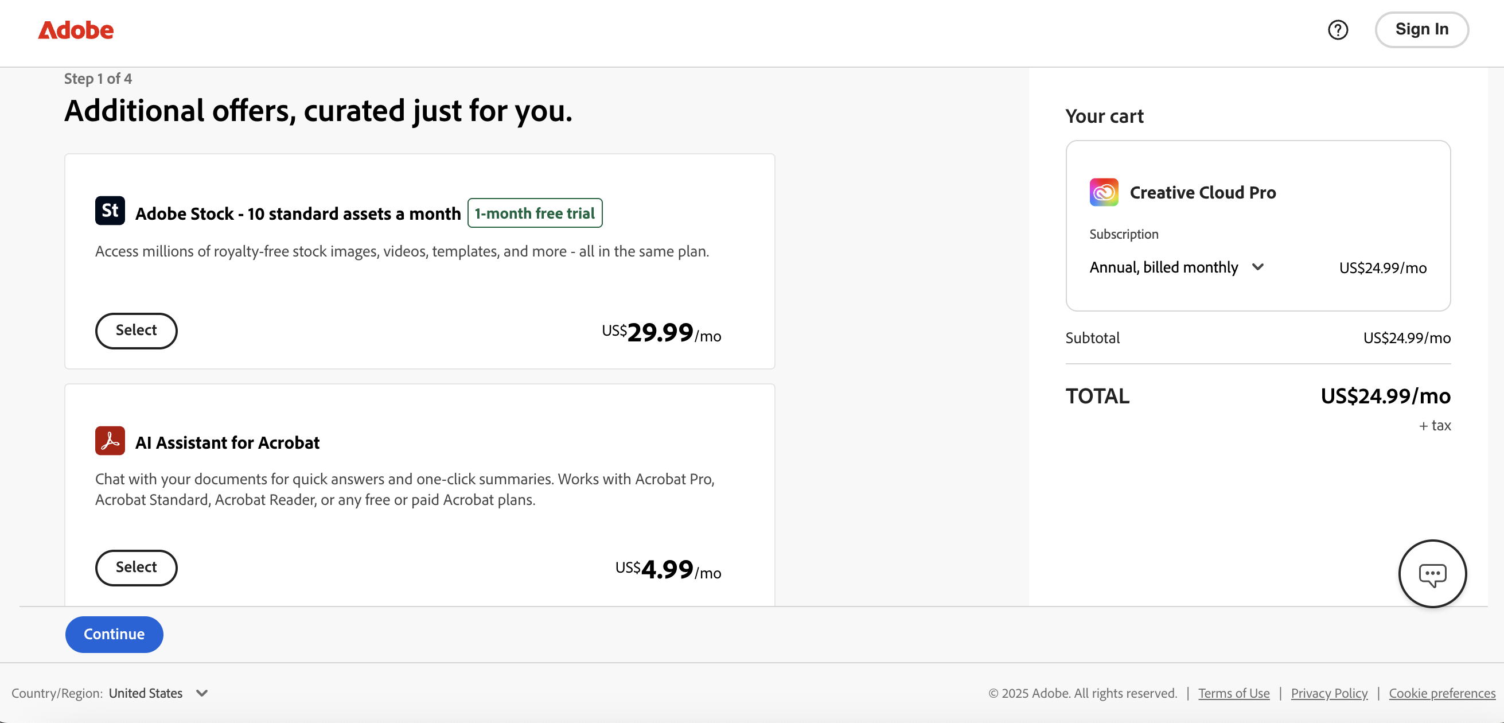Click the AI Assistant for Acrobat title
The height and width of the screenshot is (723, 1504).
point(227,442)
